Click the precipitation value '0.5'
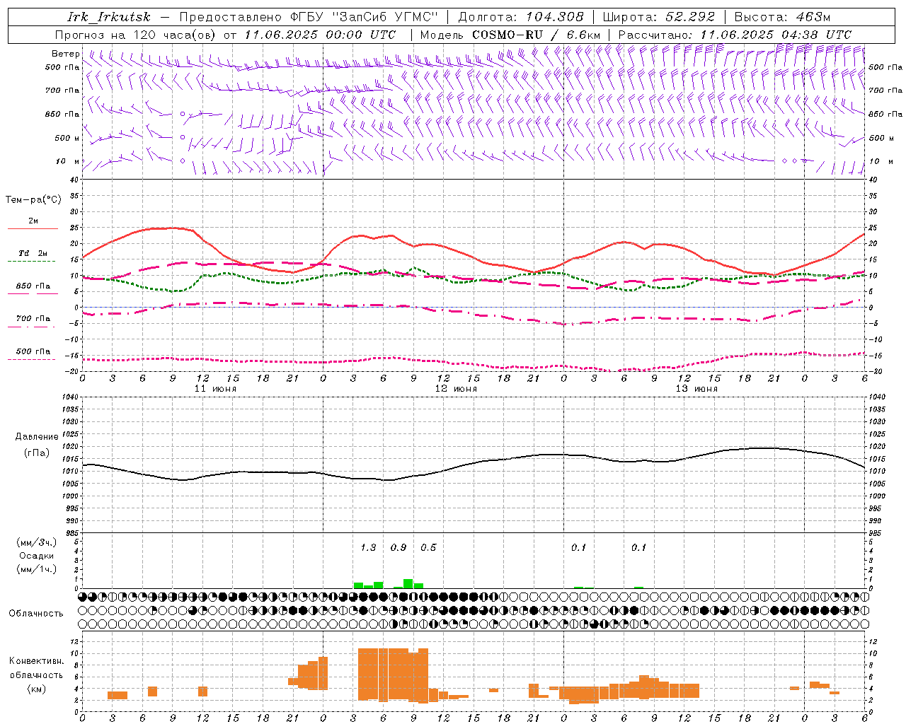Image resolution: width=906 pixels, height=724 pixels. (428, 547)
